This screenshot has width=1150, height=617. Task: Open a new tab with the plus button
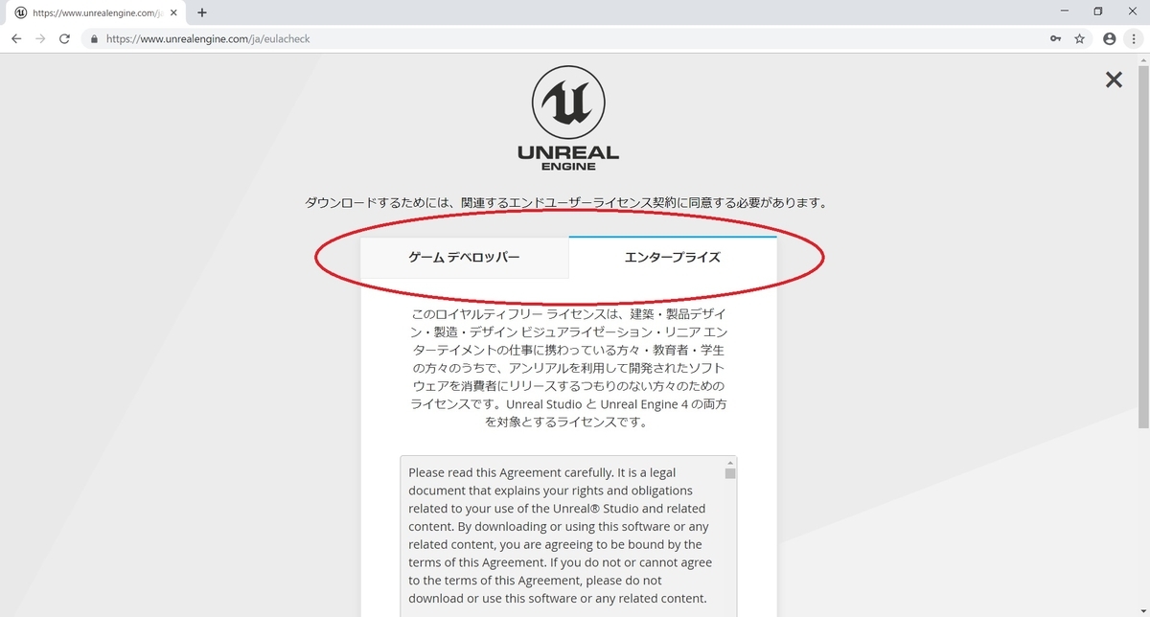click(202, 13)
